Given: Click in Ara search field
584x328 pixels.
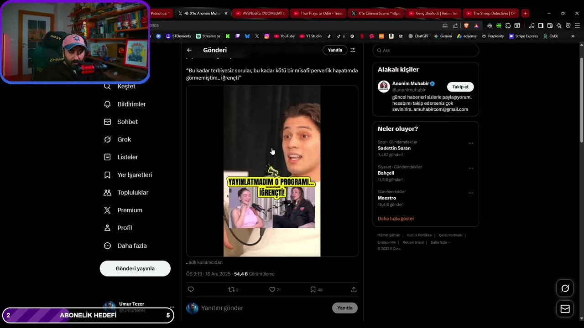Looking at the screenshot, I should pos(426,51).
